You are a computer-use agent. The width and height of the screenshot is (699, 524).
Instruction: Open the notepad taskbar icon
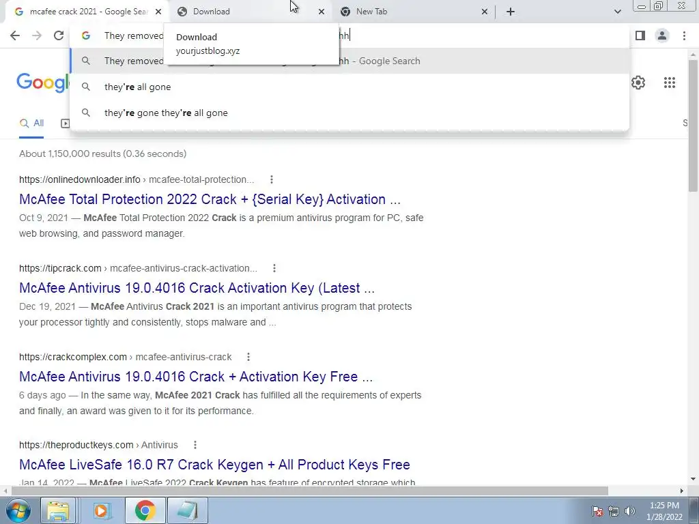pyautogui.click(x=188, y=510)
